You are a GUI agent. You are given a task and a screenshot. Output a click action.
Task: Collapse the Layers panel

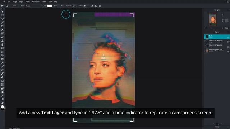tap(228, 32)
